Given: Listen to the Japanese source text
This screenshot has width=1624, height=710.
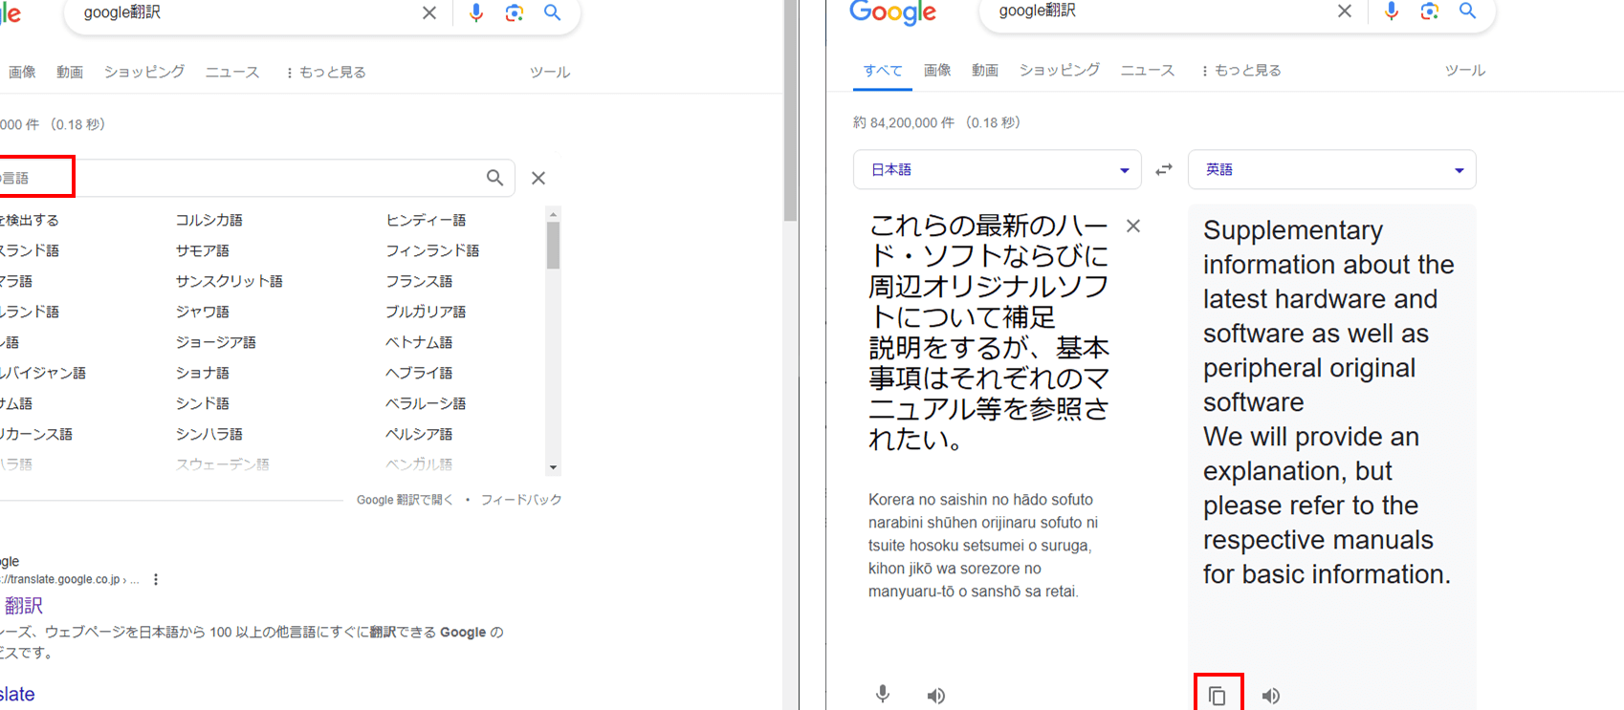Looking at the screenshot, I should tap(936, 696).
